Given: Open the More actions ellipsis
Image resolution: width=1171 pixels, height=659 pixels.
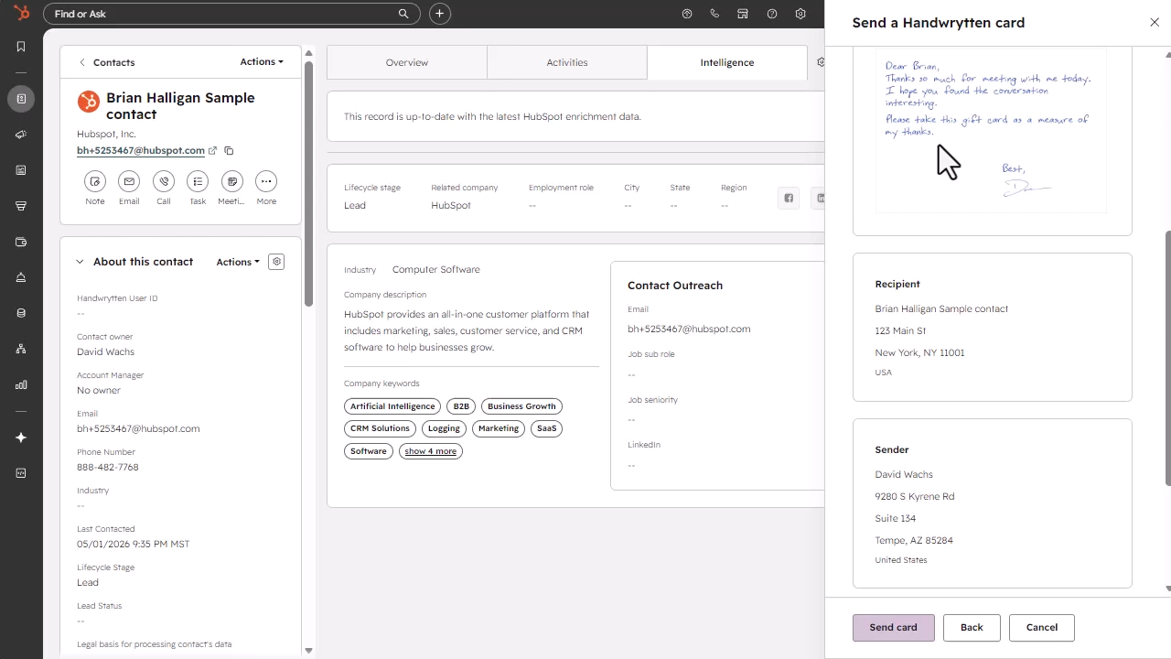Looking at the screenshot, I should click(x=266, y=181).
